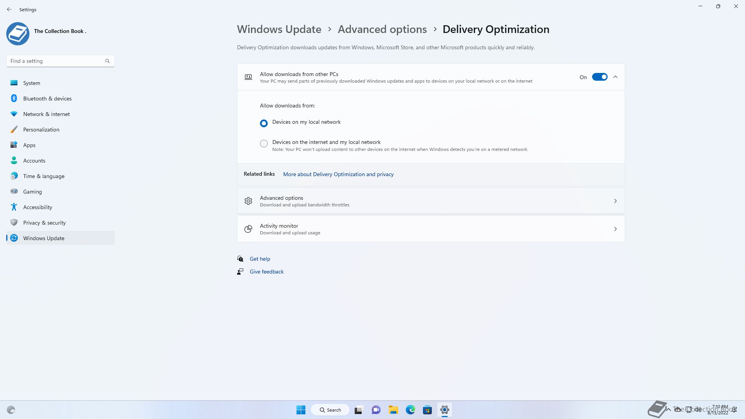Click the Time & language clock icon

pyautogui.click(x=14, y=176)
